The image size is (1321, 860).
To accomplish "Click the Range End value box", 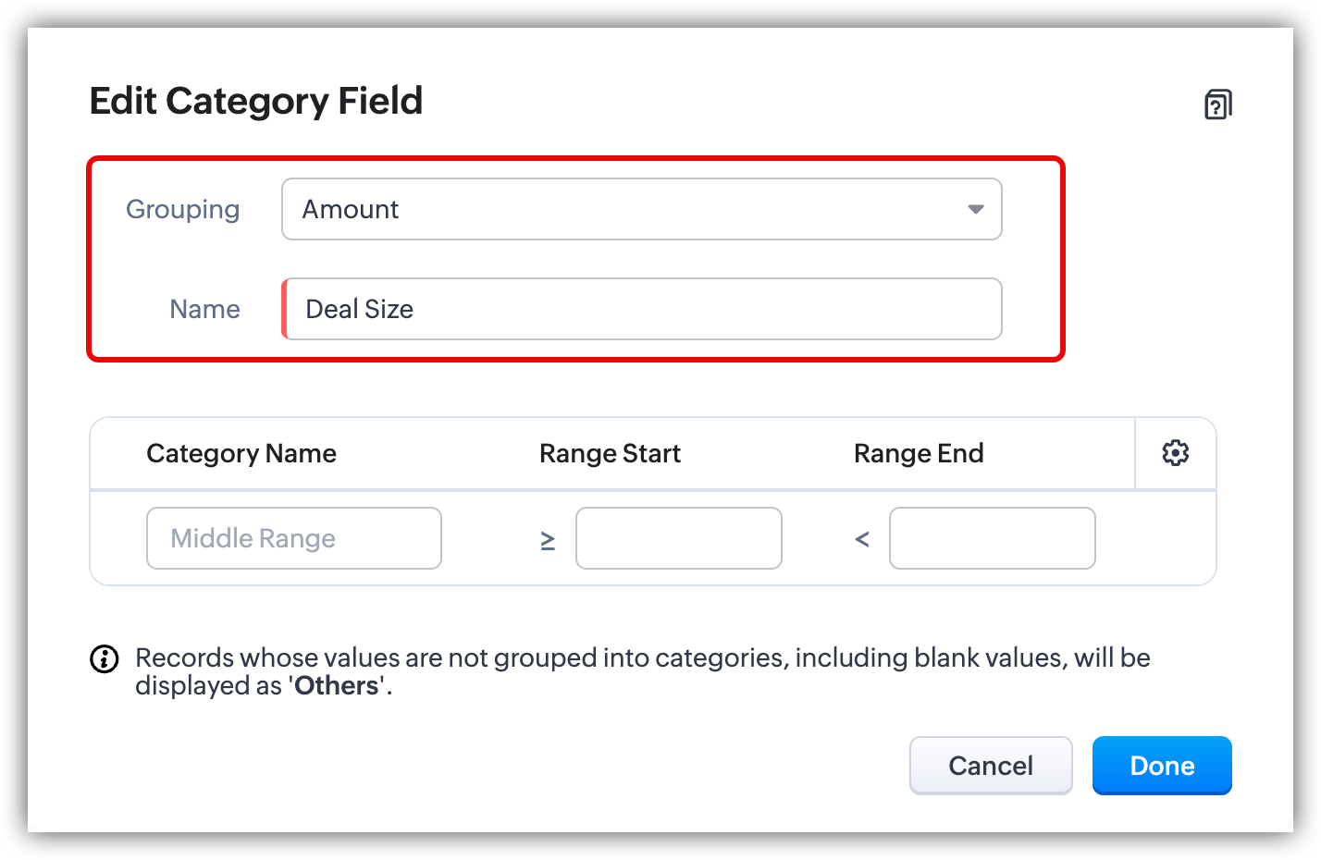I will tap(992, 538).
